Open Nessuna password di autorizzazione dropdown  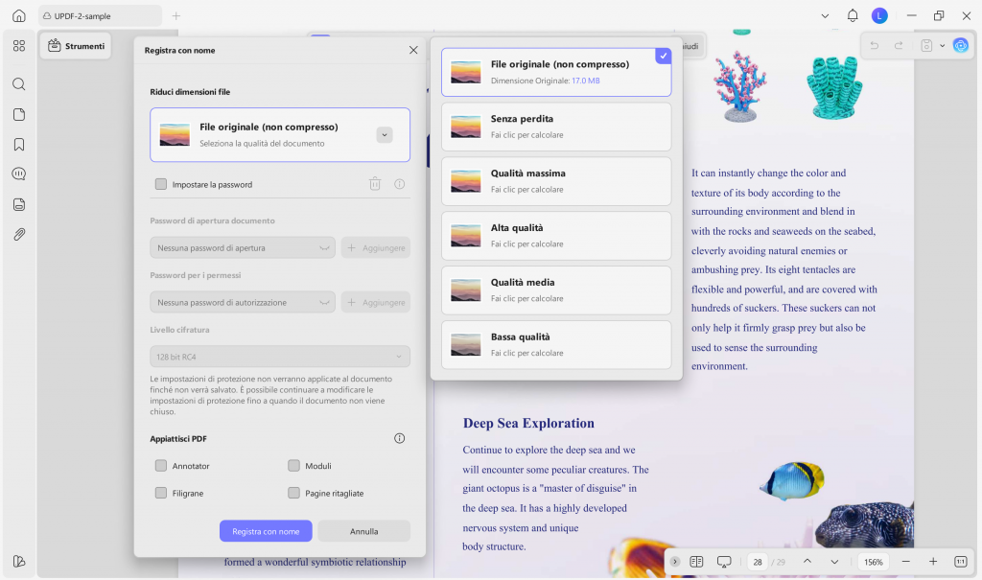point(243,303)
